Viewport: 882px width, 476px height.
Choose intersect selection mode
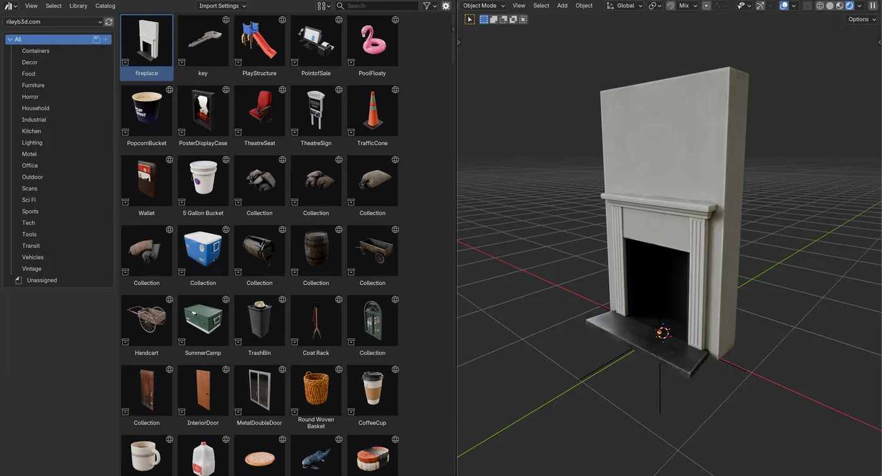coord(523,20)
